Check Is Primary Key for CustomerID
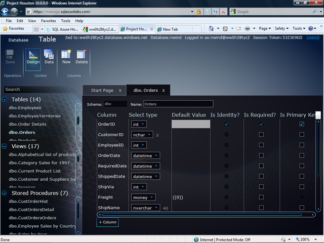324x243 pixels. (302, 135)
